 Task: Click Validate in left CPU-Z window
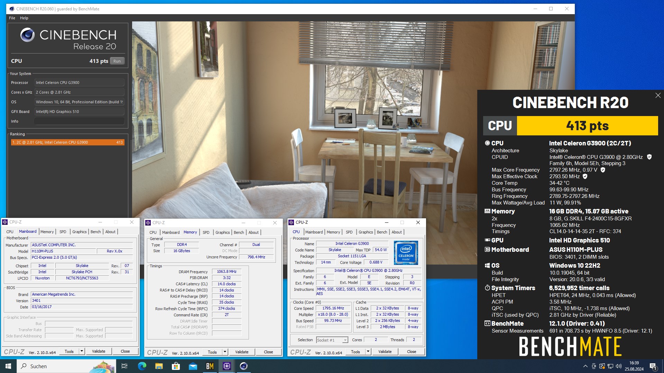pyautogui.click(x=99, y=351)
